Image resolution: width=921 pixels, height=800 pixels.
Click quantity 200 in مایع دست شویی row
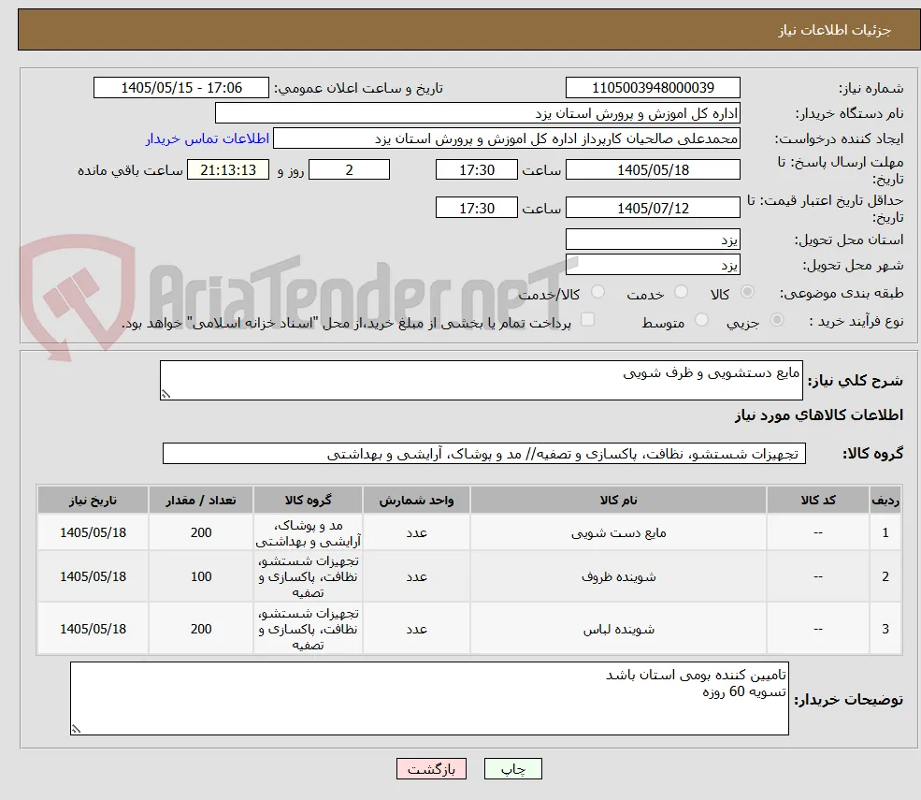pos(201,532)
